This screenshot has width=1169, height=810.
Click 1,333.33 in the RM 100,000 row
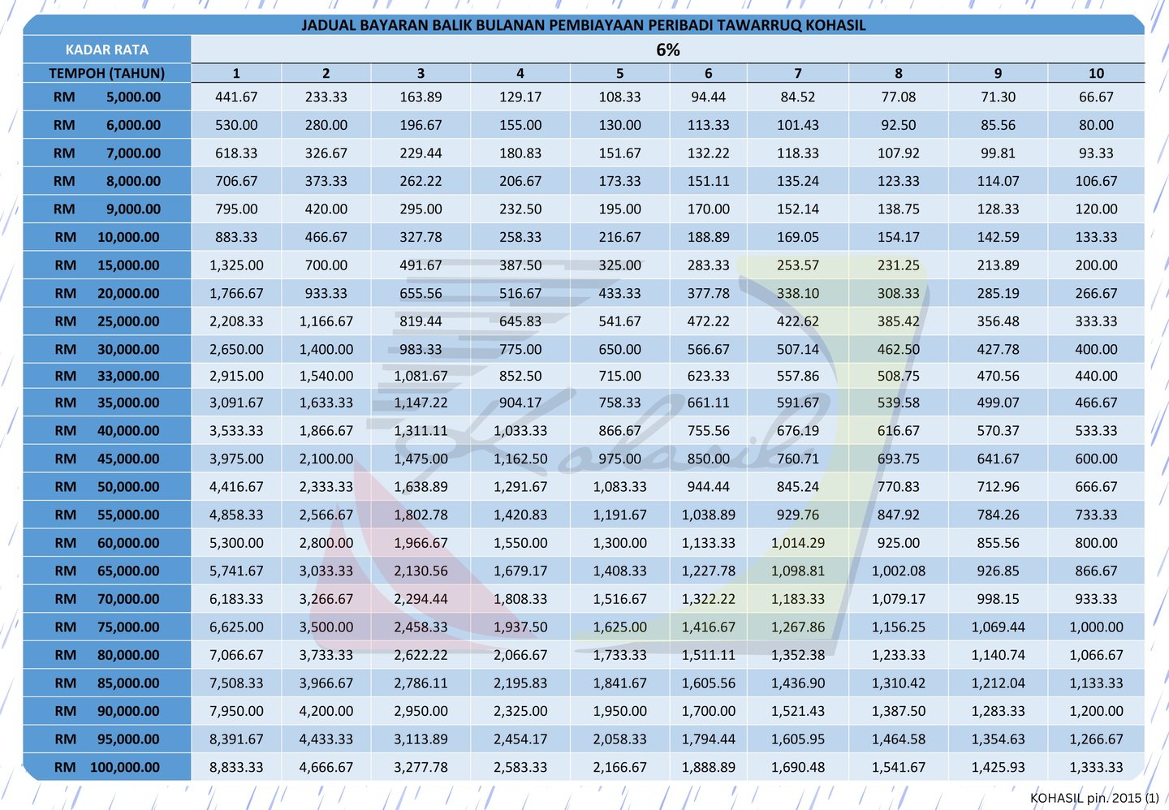click(x=1096, y=767)
